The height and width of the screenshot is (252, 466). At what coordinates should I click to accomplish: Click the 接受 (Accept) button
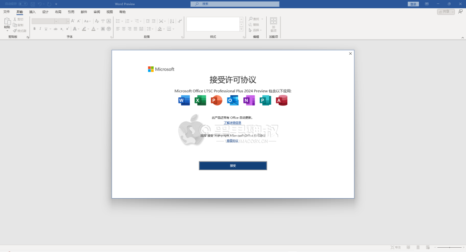click(x=233, y=165)
